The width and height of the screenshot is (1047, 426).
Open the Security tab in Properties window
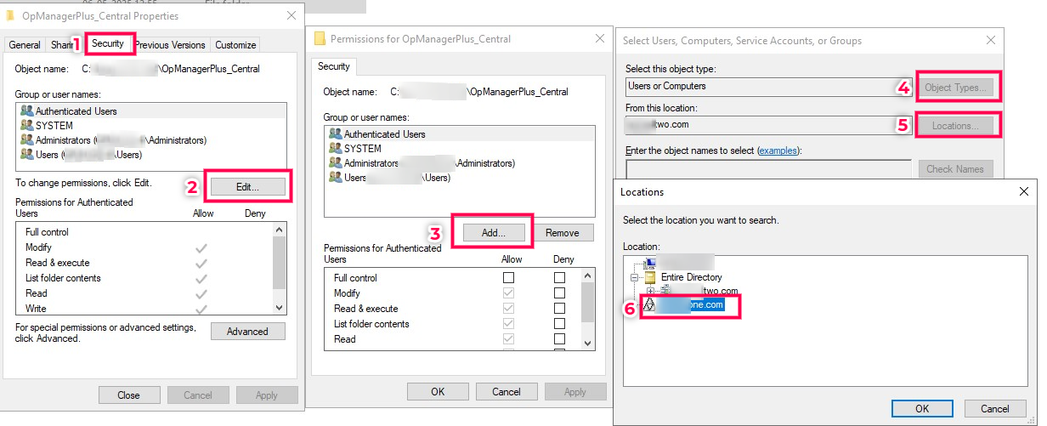point(108,43)
